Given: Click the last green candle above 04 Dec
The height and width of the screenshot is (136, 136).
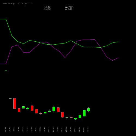Looking at the screenshot, I should coord(89,110).
